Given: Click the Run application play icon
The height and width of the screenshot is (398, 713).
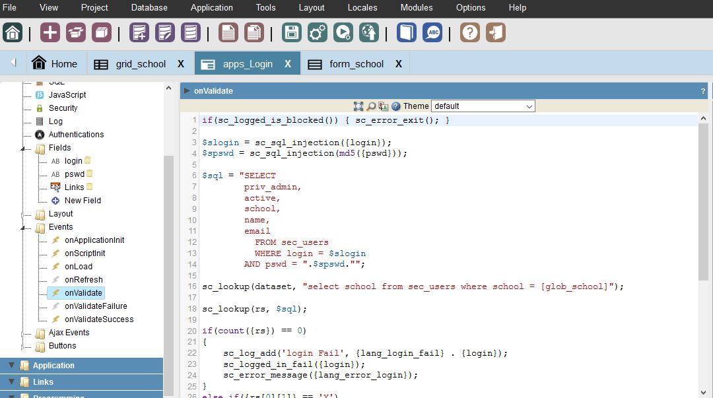Looking at the screenshot, I should pyautogui.click(x=343, y=33).
